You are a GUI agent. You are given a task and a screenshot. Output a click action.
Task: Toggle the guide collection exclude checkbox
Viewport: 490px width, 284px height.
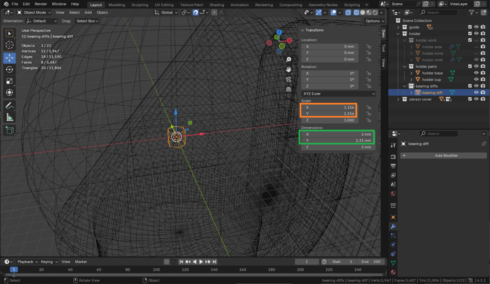(470, 27)
